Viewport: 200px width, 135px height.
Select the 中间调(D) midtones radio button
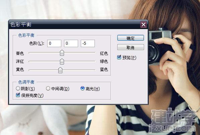pyautogui.click(x=48, y=88)
